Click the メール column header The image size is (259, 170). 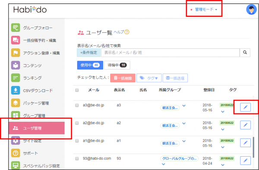tap(94, 90)
